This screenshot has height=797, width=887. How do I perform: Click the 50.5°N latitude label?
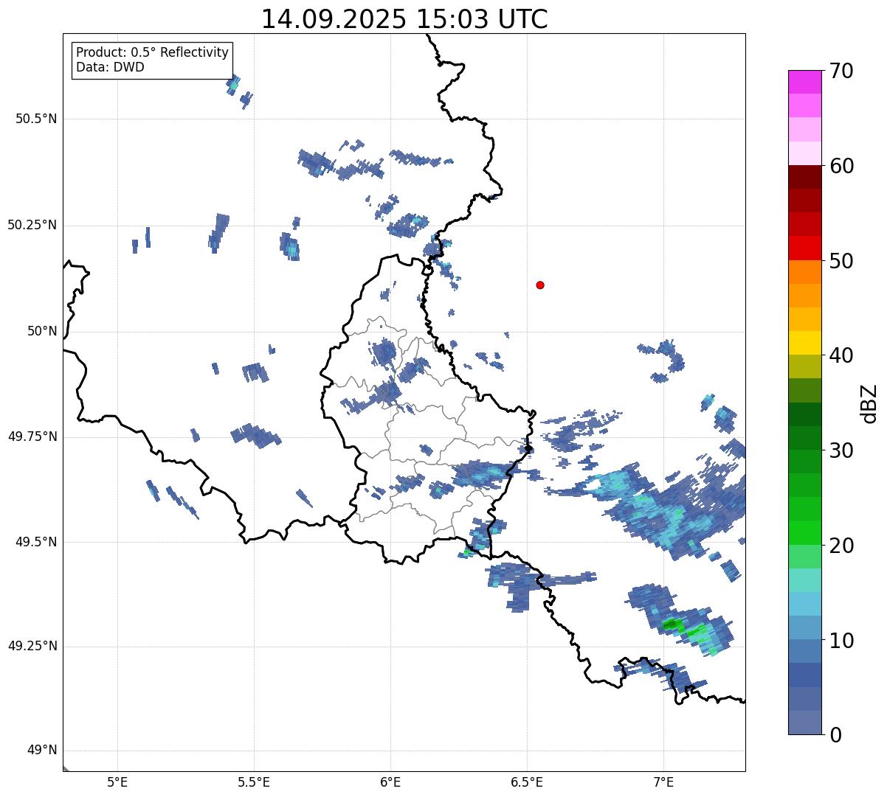point(36,119)
